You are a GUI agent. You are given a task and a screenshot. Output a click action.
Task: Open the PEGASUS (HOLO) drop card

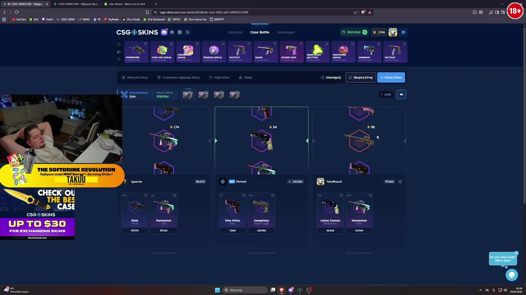pyautogui.click(x=214, y=52)
